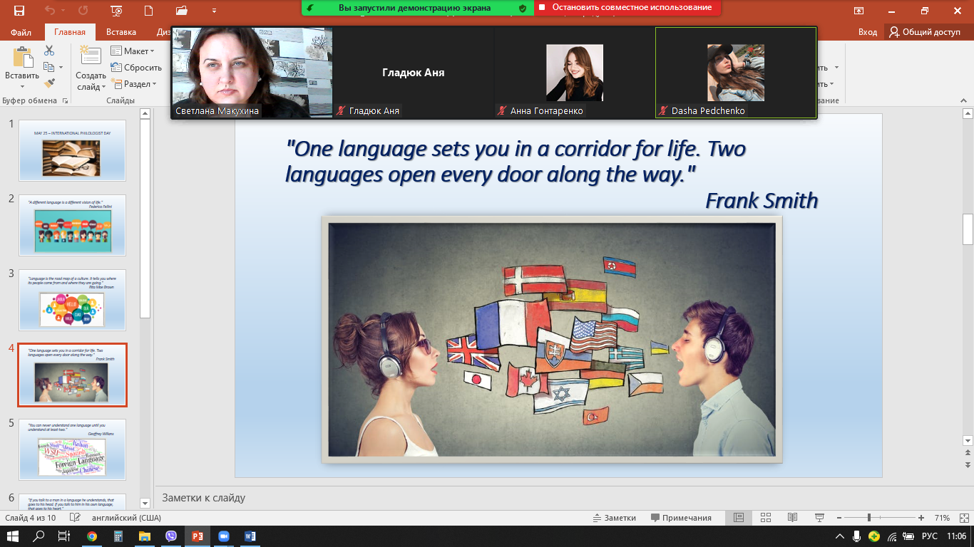974x547 pixels.
Task: Select slide 2 thumbnail in panel
Action: tap(72, 225)
